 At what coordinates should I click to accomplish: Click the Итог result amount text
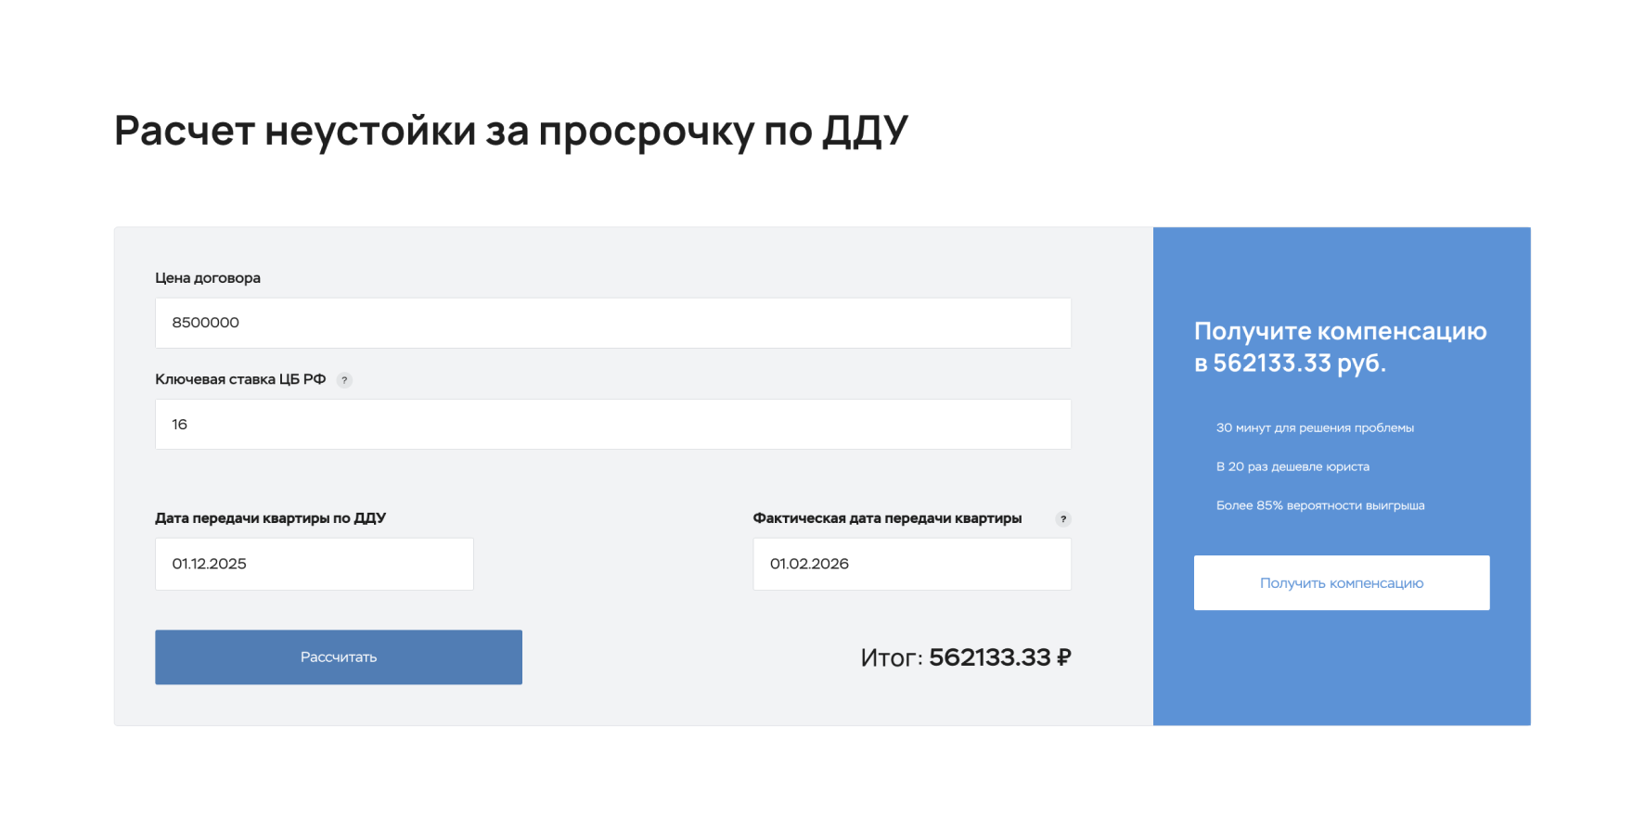989,657
